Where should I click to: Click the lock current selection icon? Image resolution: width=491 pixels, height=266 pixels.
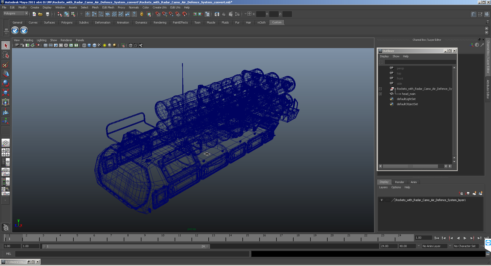(141, 14)
